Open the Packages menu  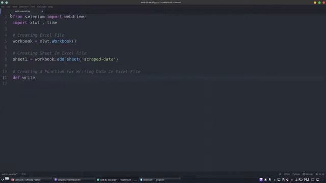pyautogui.click(x=42, y=7)
